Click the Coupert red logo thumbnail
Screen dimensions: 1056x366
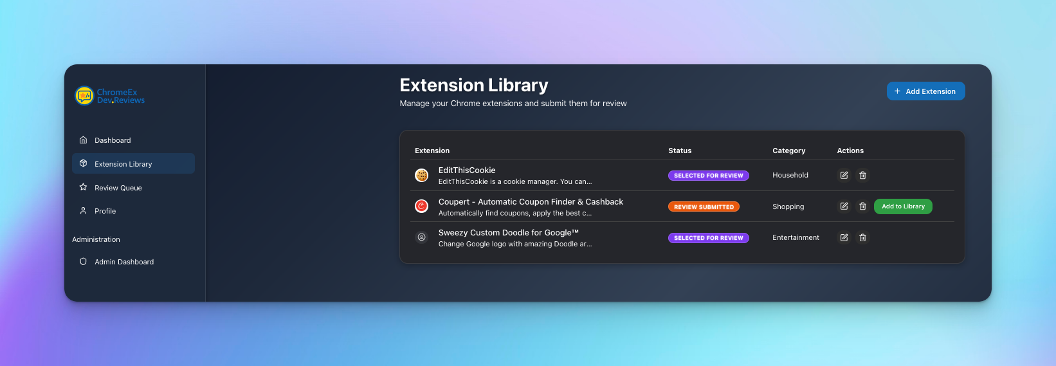[422, 206]
